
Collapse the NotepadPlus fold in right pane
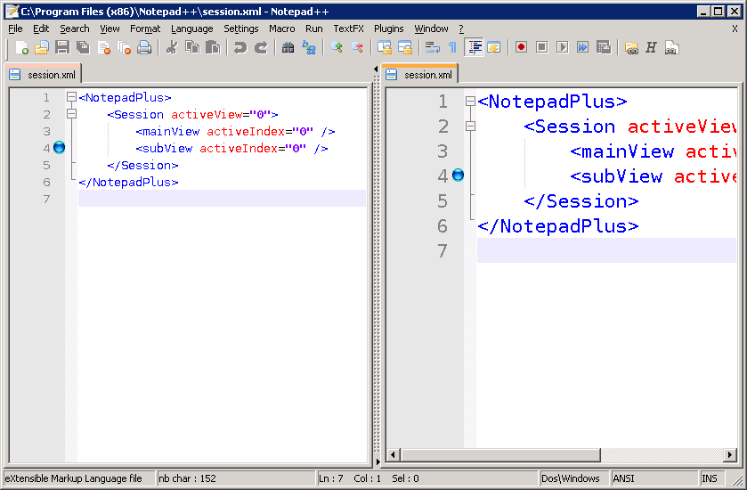470,102
